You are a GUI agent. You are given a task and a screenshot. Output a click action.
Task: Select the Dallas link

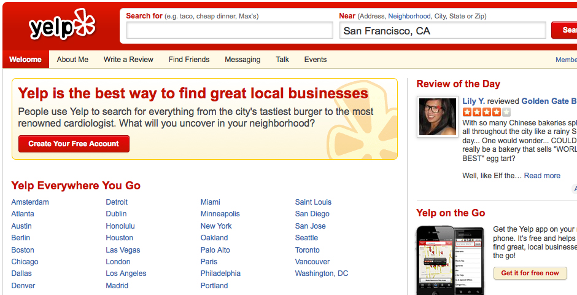tap(21, 273)
